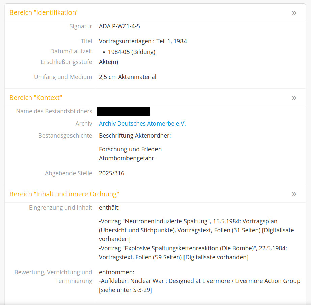Click the signature value ADA P-WZ1-4-5

pyautogui.click(x=119, y=26)
